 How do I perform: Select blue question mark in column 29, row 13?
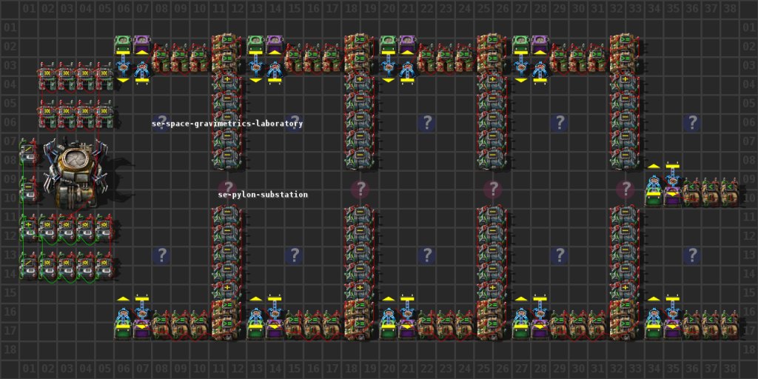coord(559,255)
